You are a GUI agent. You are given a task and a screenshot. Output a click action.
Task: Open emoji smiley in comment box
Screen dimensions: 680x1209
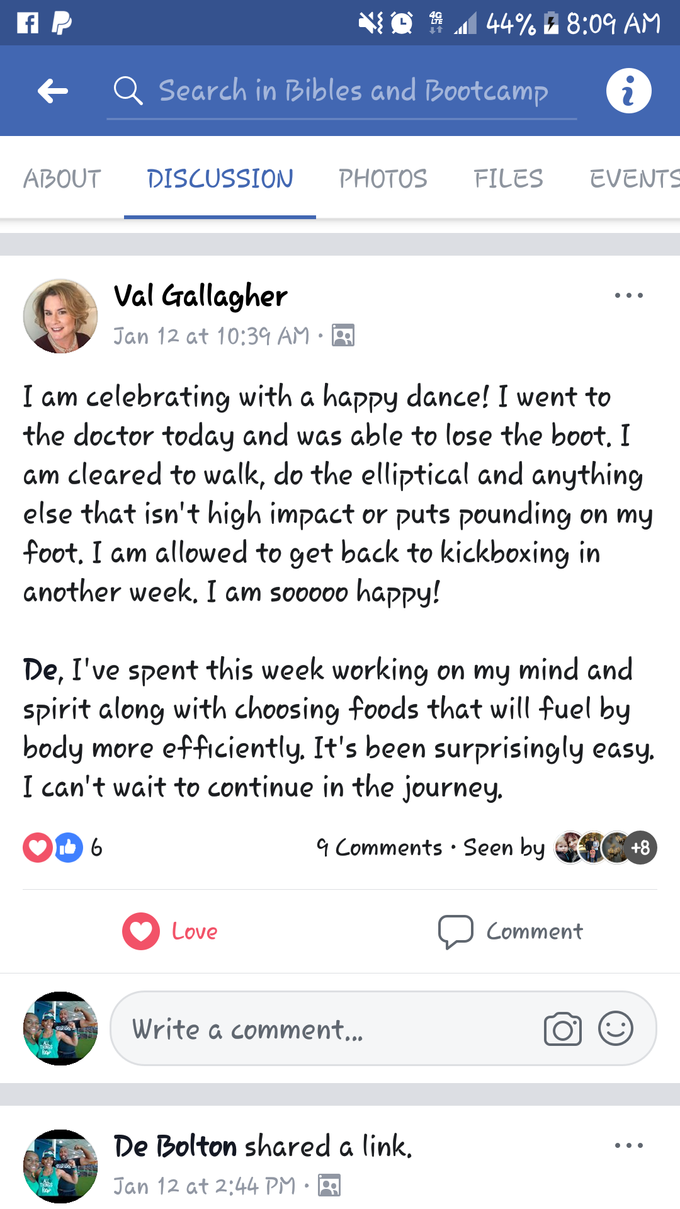615,1028
